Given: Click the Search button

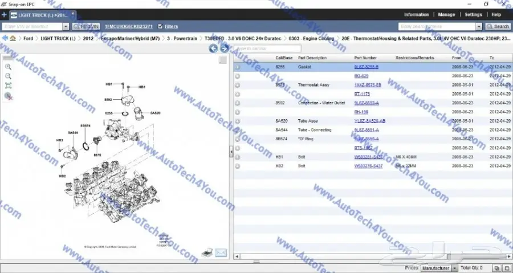Looking at the screenshot, I should [x=498, y=26].
